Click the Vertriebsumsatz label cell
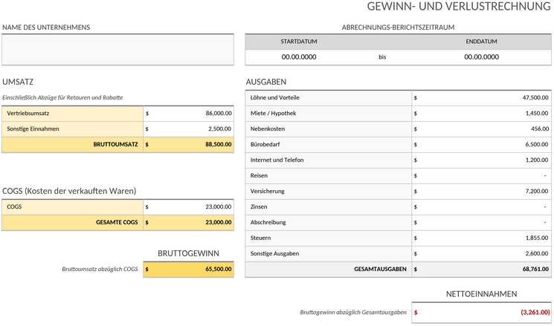The height and width of the screenshot is (326, 554). point(72,114)
